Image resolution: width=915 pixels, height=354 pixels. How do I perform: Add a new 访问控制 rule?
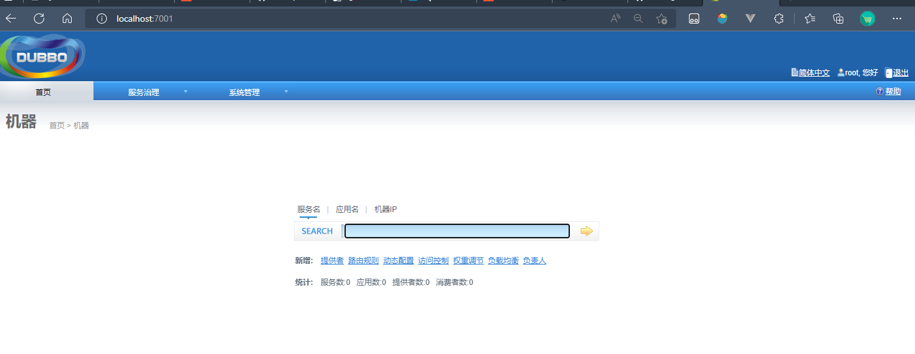click(x=433, y=261)
